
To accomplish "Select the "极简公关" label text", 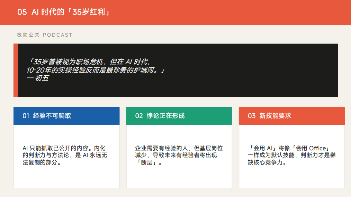I will point(28,35).
